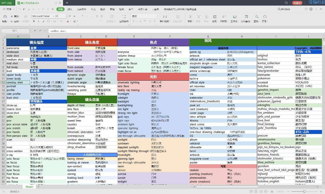
Task: Switch to the Insert ribbon tab
Action: (x=70, y=9)
